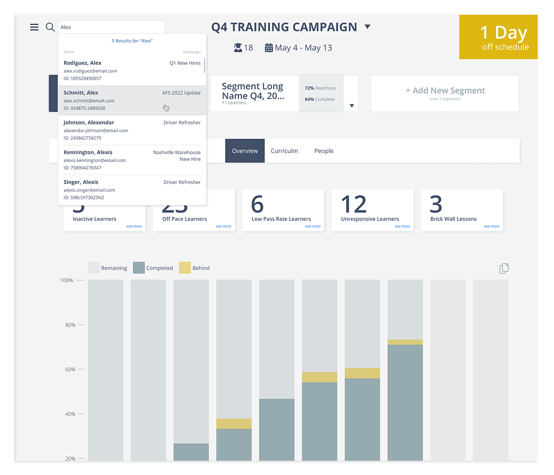
Task: Click the learners graduate icon beside 18
Action: pyautogui.click(x=238, y=47)
